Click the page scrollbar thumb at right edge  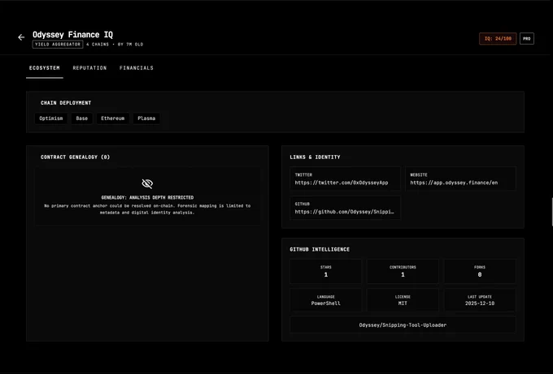tap(552, 212)
